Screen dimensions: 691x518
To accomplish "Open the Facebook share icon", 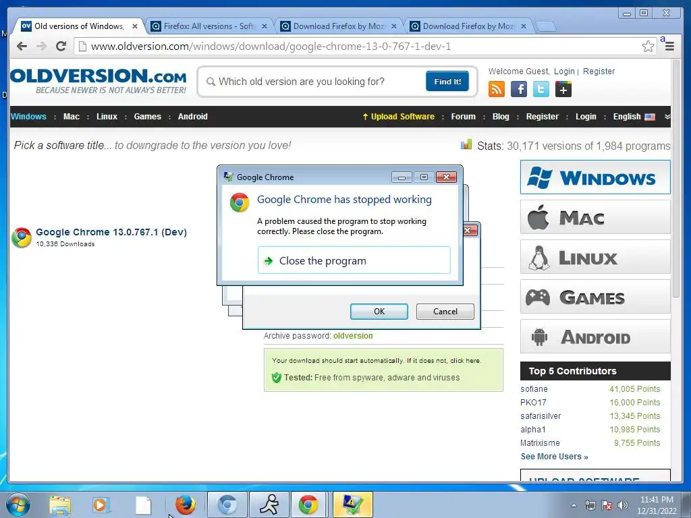I will pos(519,90).
